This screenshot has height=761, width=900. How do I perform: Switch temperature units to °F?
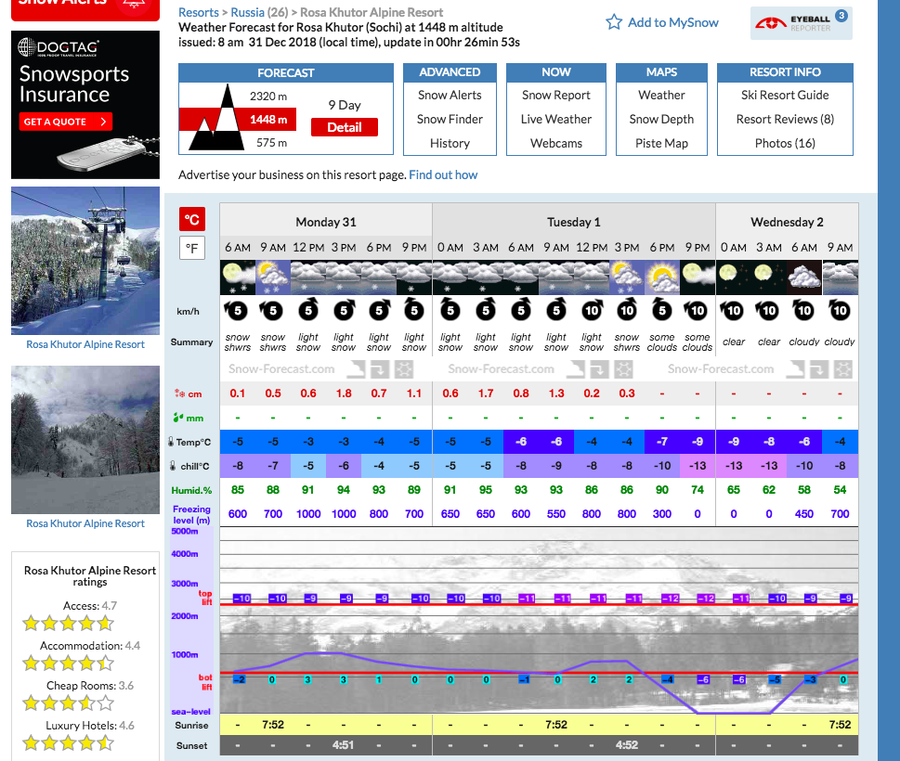point(191,249)
